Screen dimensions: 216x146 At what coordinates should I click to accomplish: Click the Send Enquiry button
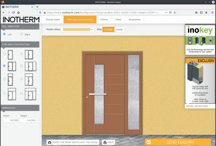point(178,142)
